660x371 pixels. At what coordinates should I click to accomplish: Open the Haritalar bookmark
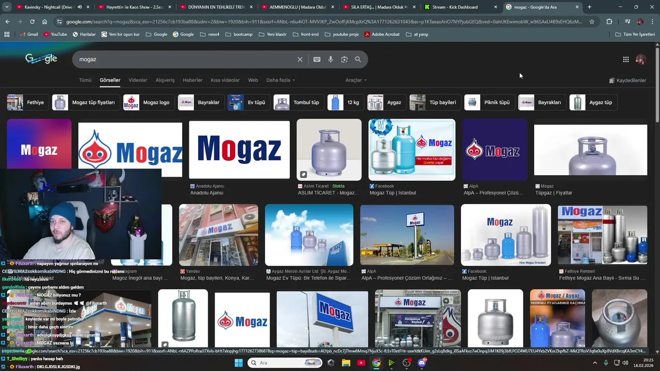[84, 34]
